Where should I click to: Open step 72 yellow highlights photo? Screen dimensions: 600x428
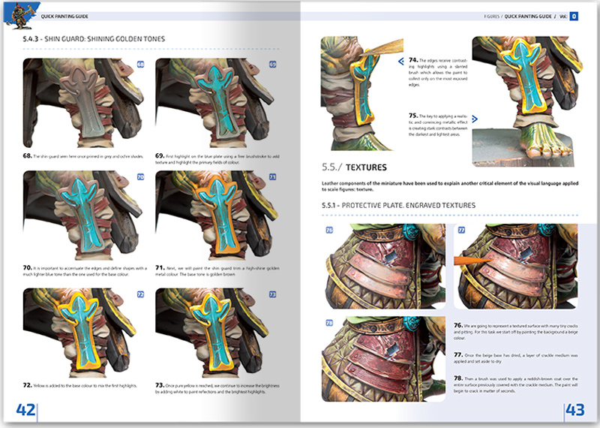coord(84,333)
